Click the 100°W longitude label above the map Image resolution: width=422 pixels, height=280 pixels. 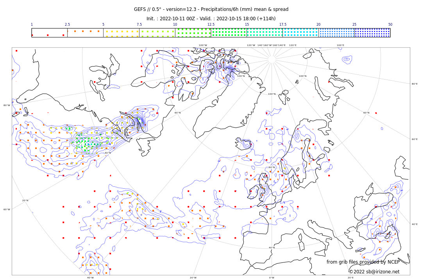[x=203, y=45]
